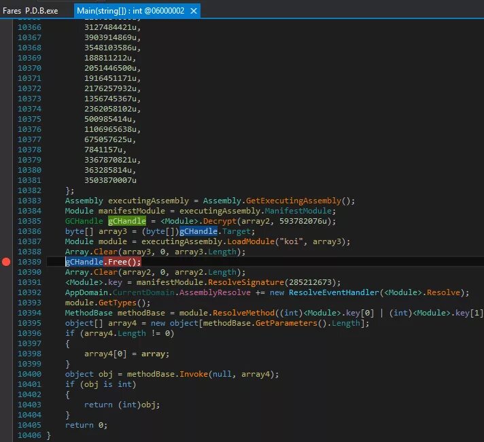This screenshot has height=442, width=484.
Task: Click Clear method on line 10388
Action: (x=105, y=252)
